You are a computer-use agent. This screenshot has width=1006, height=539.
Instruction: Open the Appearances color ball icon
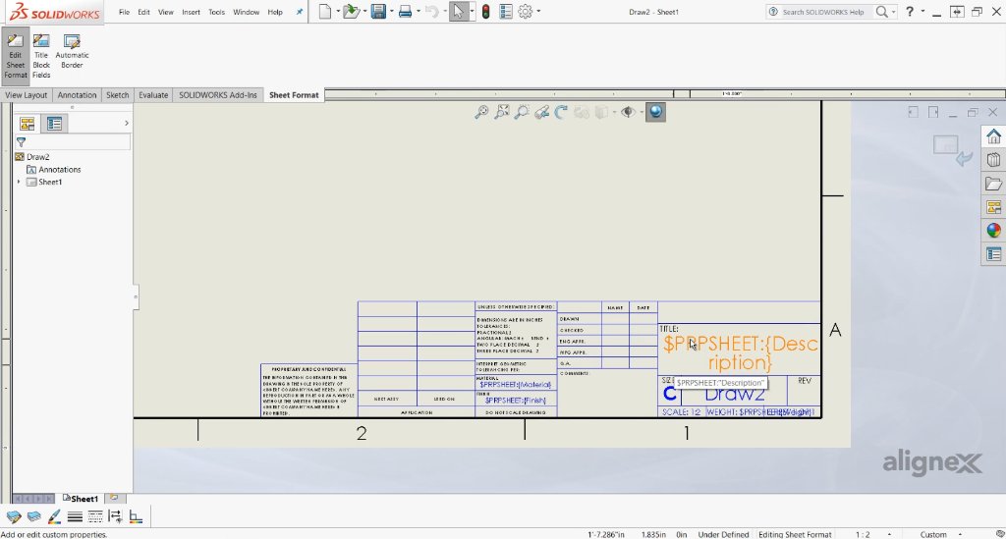tap(993, 231)
